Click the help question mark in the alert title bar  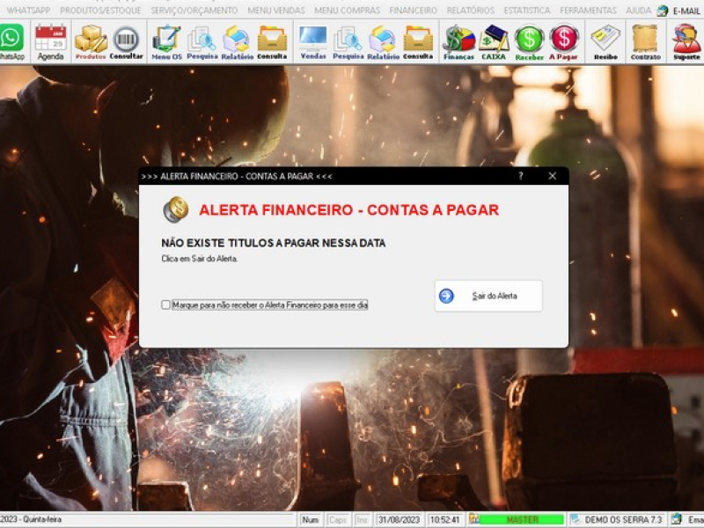click(521, 176)
